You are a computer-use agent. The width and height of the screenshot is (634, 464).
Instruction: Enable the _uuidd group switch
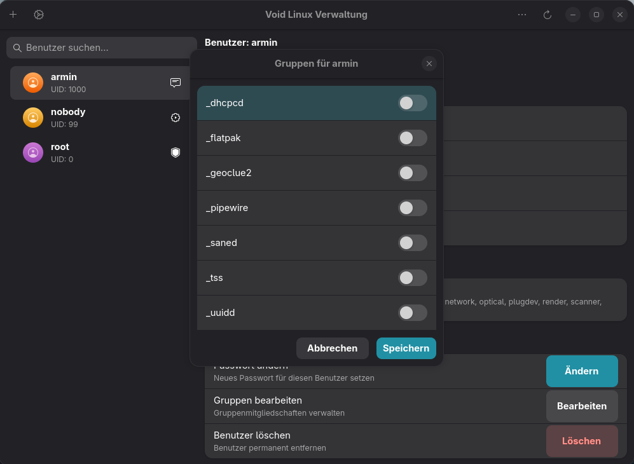[x=412, y=313]
